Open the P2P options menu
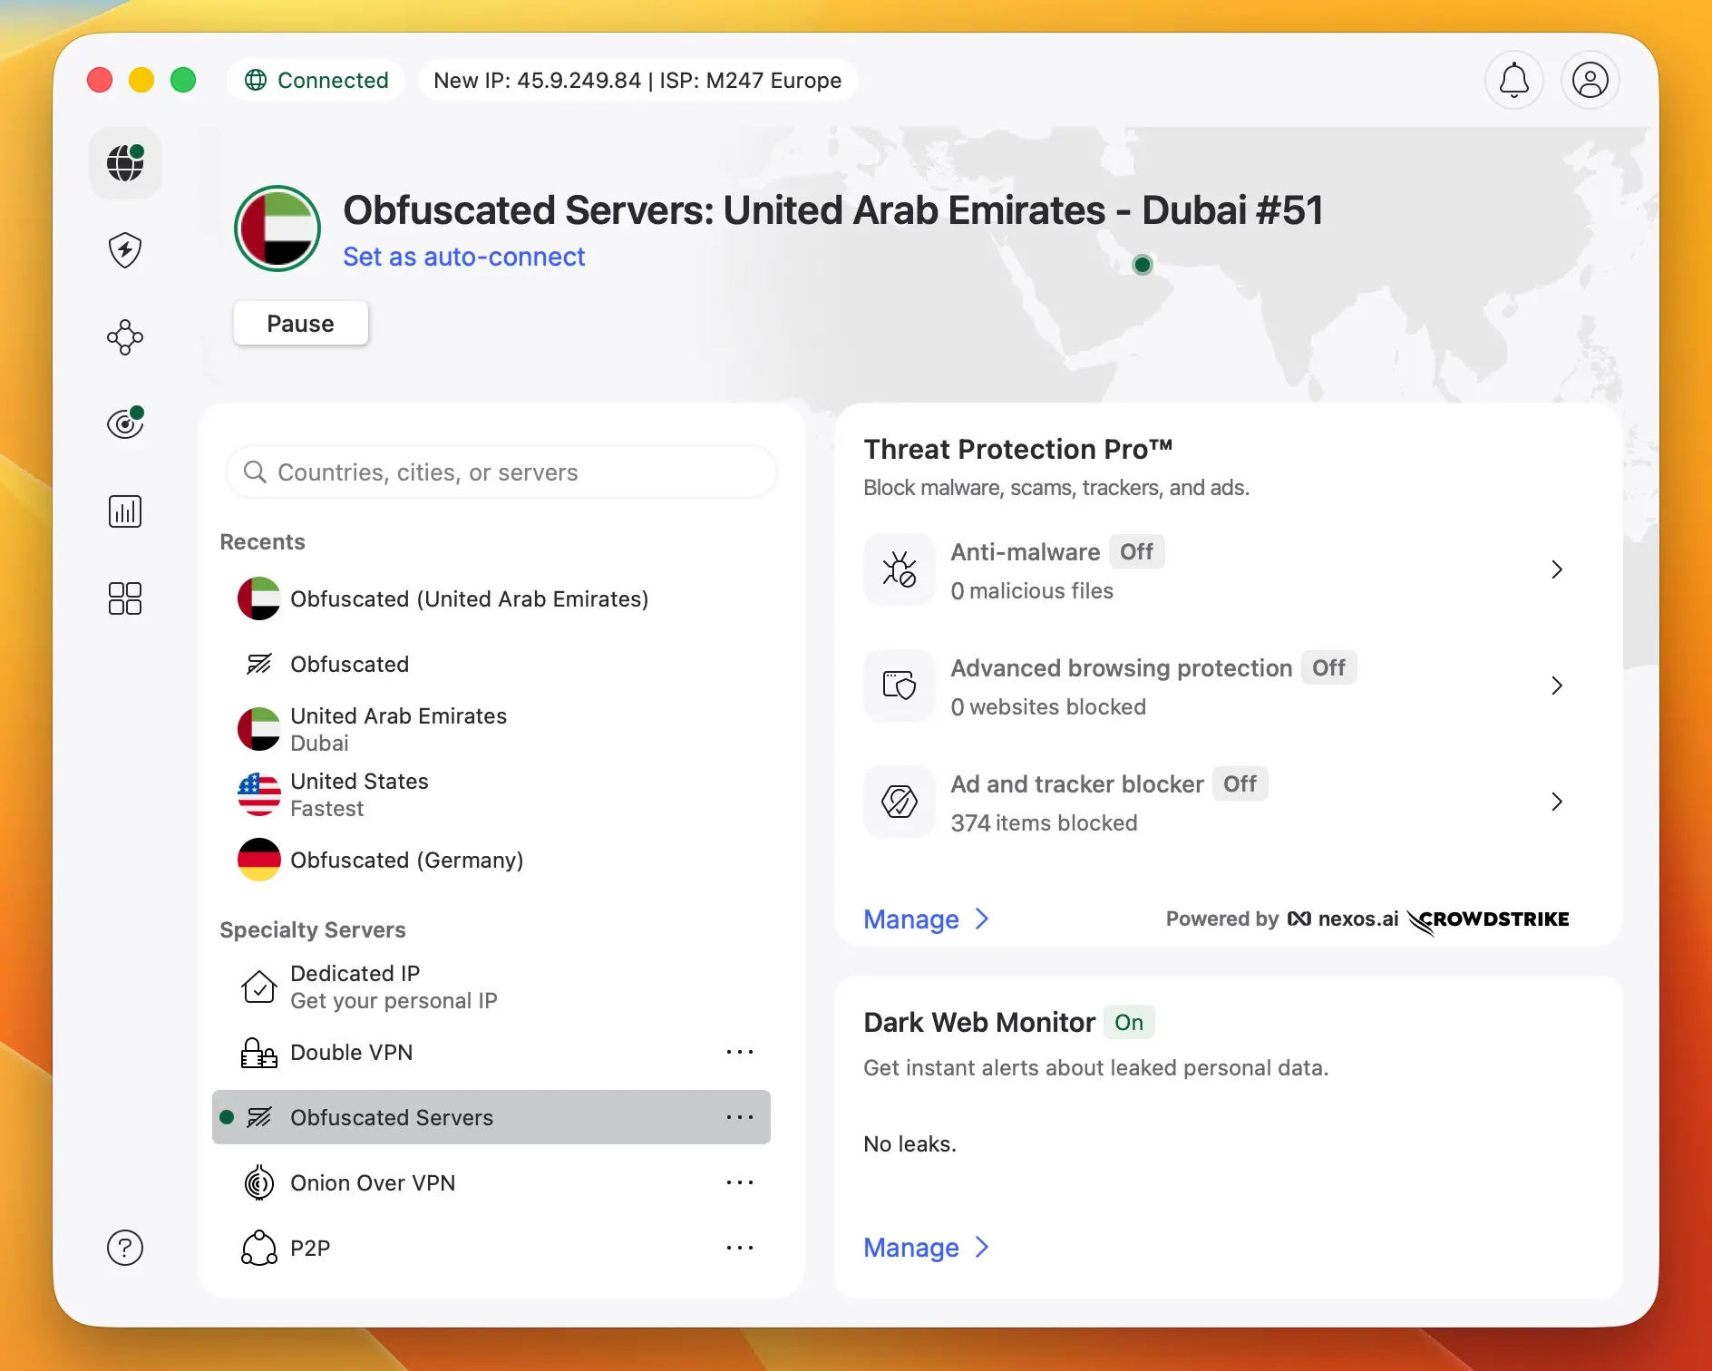 point(741,1247)
